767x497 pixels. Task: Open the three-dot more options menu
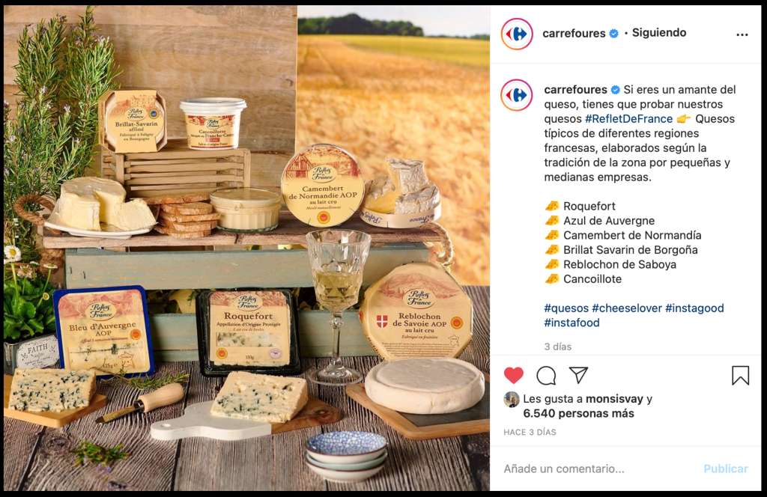pyautogui.click(x=742, y=34)
